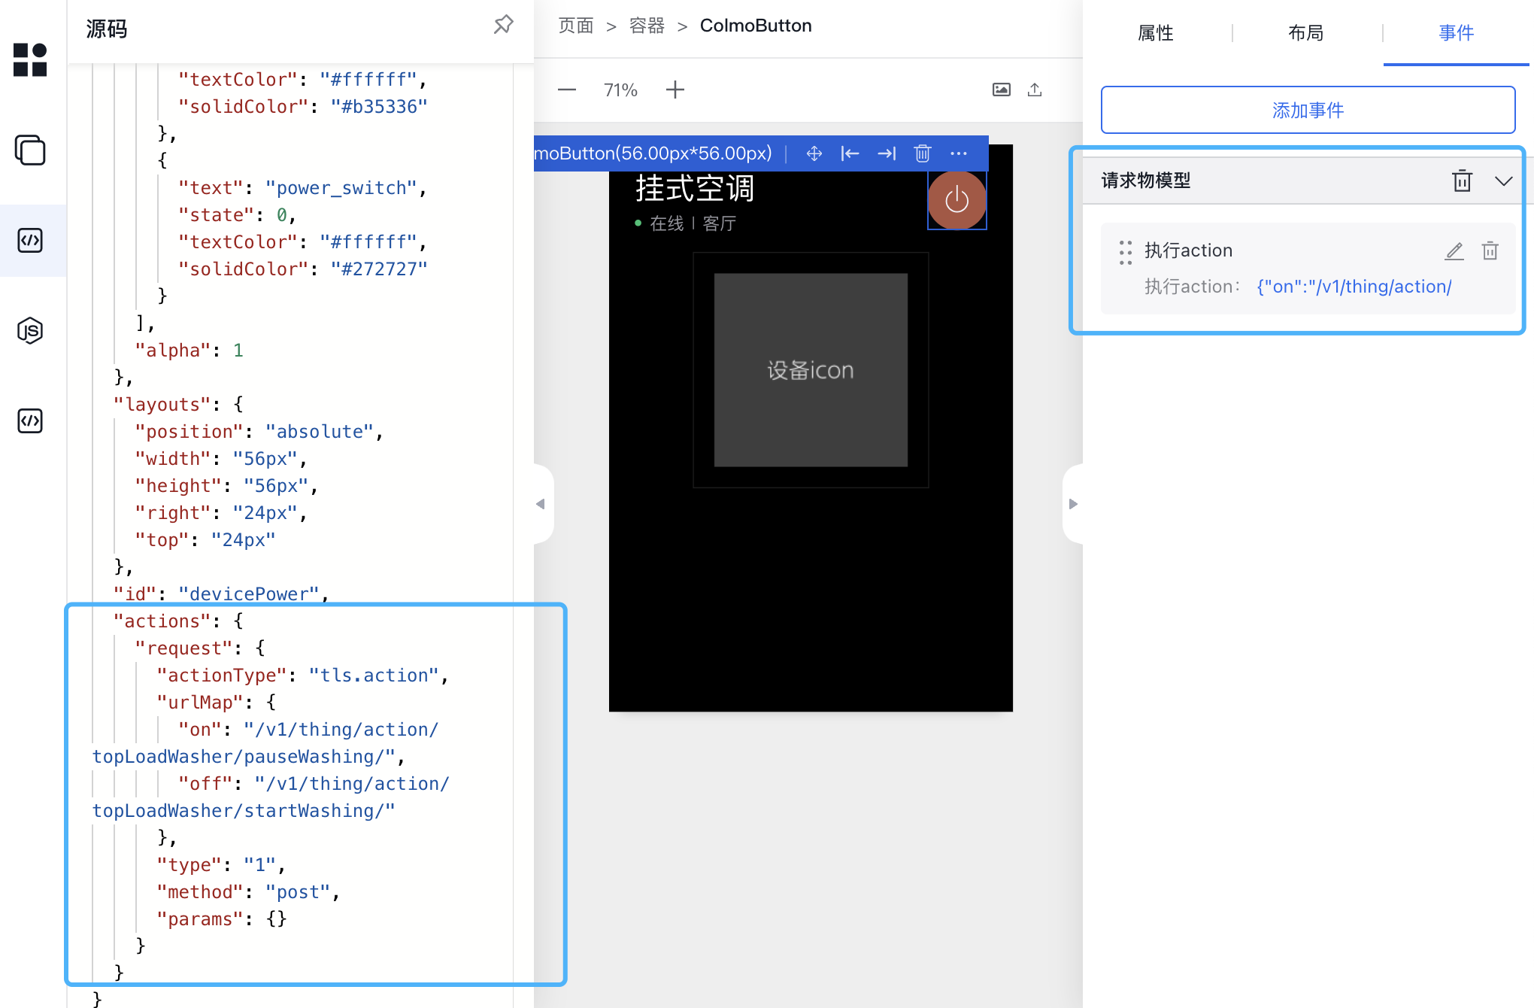Open more options ellipsis in selection toolbar
Screen dimensions: 1534x1008
click(959, 154)
